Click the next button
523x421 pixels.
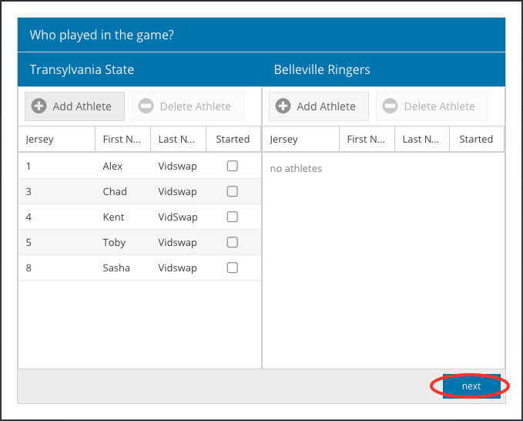point(471,386)
